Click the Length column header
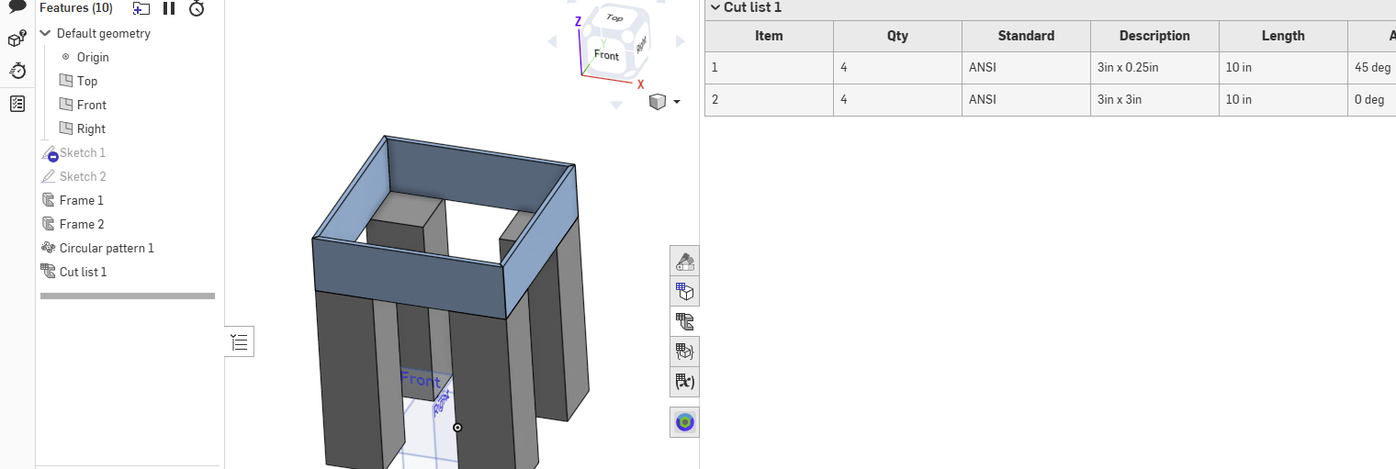 1283,36
